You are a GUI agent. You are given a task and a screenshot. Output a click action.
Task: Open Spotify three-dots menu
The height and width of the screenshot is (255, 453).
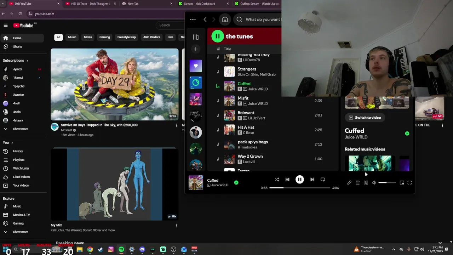pyautogui.click(x=193, y=19)
